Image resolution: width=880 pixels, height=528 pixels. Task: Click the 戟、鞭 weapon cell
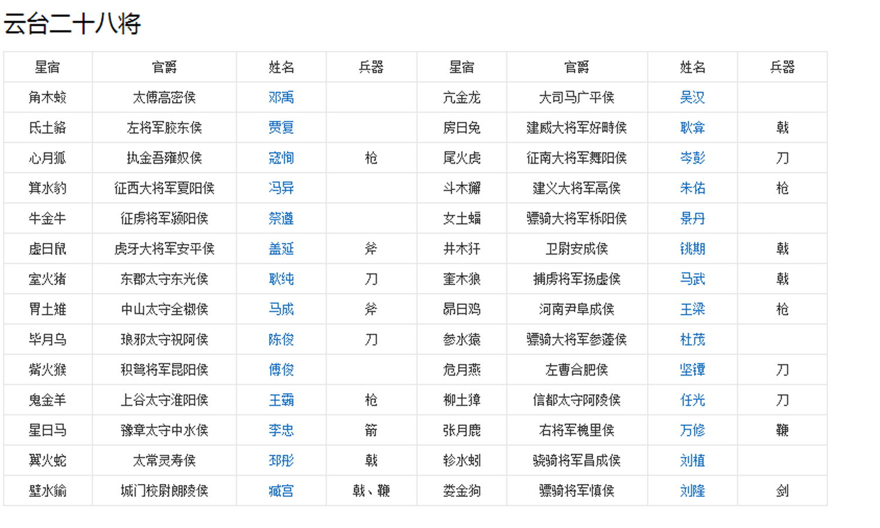pos(371,491)
